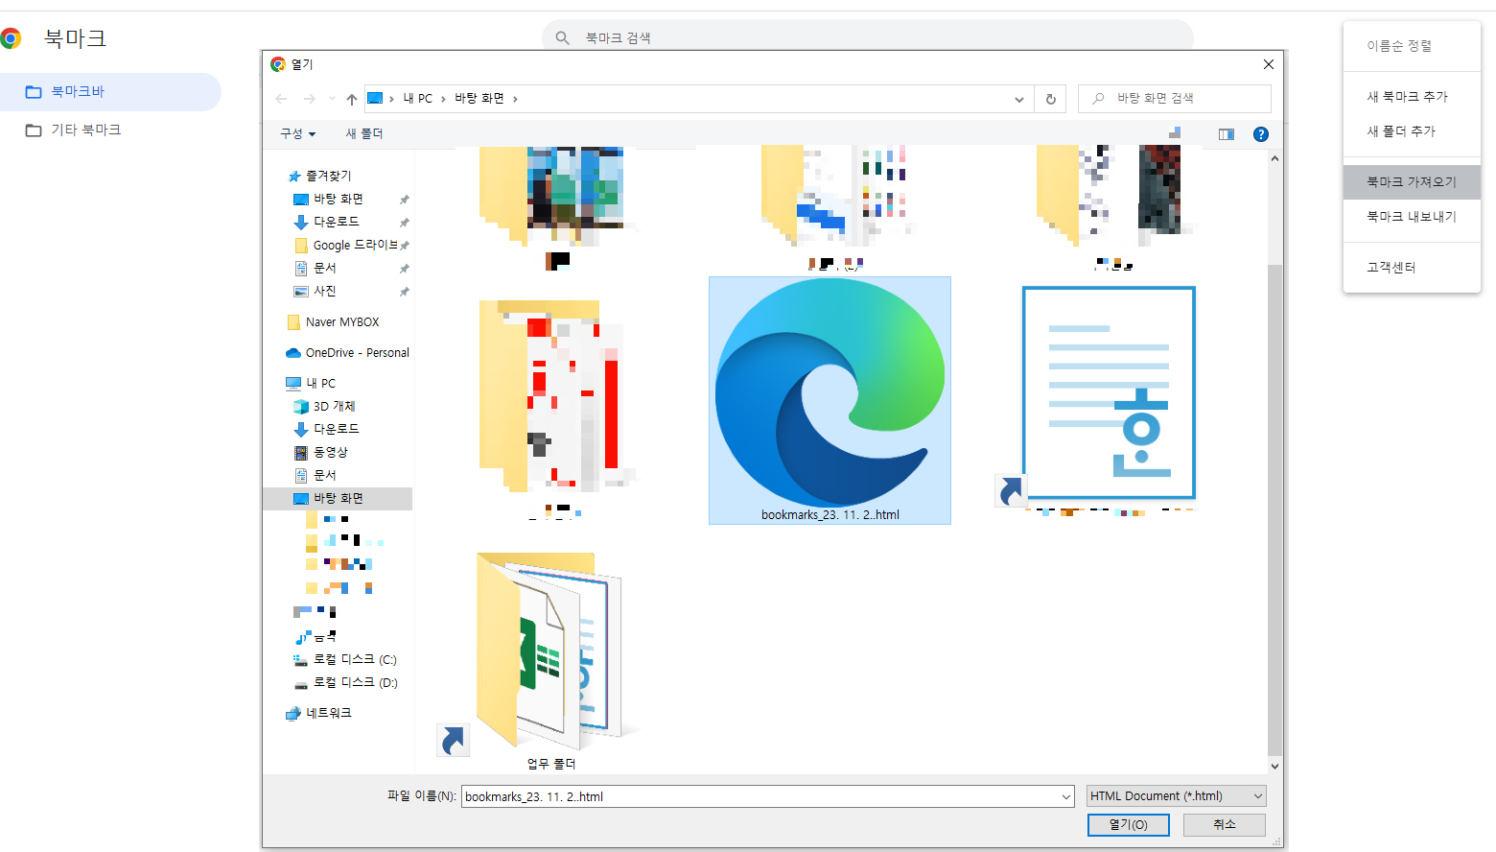Choose 새 북마크 추가 menu item
The image size is (1496, 852).
[1412, 97]
